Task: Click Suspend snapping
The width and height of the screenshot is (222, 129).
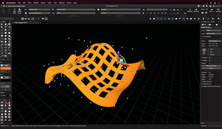Action: click(190, 10)
